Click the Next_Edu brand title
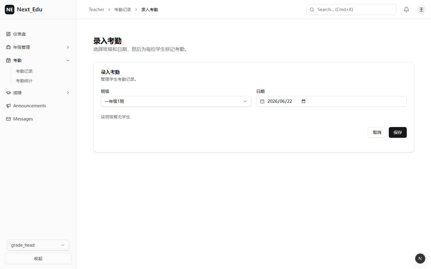The height and width of the screenshot is (269, 431). [30, 9]
